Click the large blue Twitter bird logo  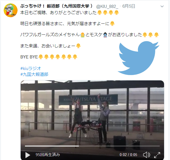[139, 58]
